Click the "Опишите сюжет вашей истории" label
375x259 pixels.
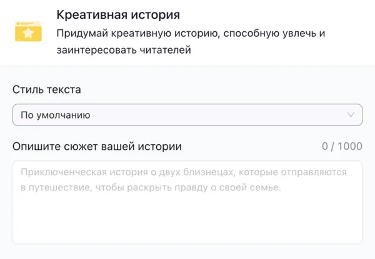[x=97, y=147]
